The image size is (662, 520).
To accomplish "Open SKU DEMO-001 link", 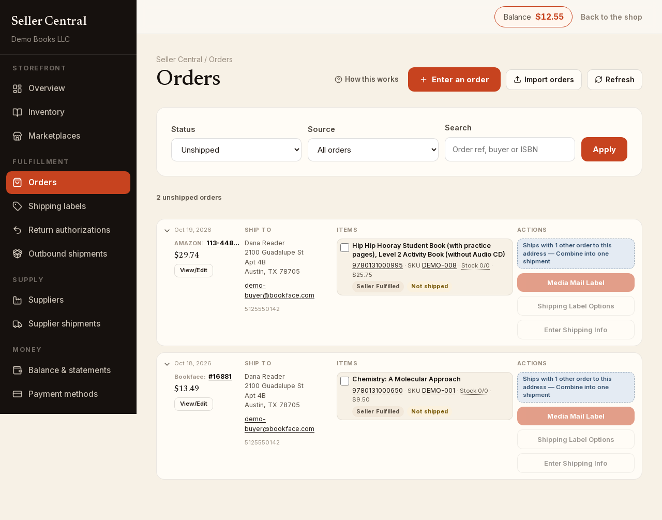I will pos(439,391).
